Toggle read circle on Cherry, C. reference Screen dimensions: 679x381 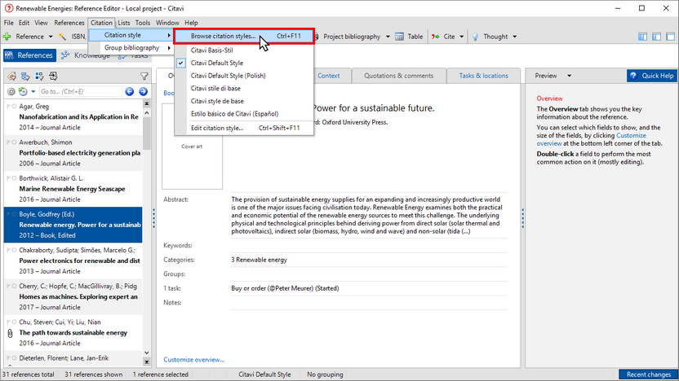pos(15,286)
